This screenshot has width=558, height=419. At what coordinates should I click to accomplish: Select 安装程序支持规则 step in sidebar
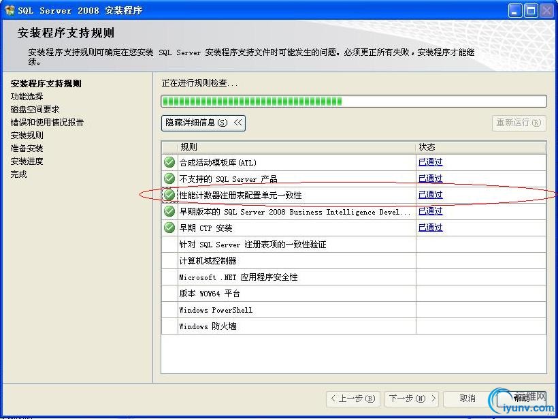pos(46,84)
